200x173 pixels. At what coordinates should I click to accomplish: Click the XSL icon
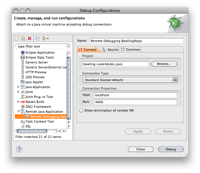(x=23, y=126)
